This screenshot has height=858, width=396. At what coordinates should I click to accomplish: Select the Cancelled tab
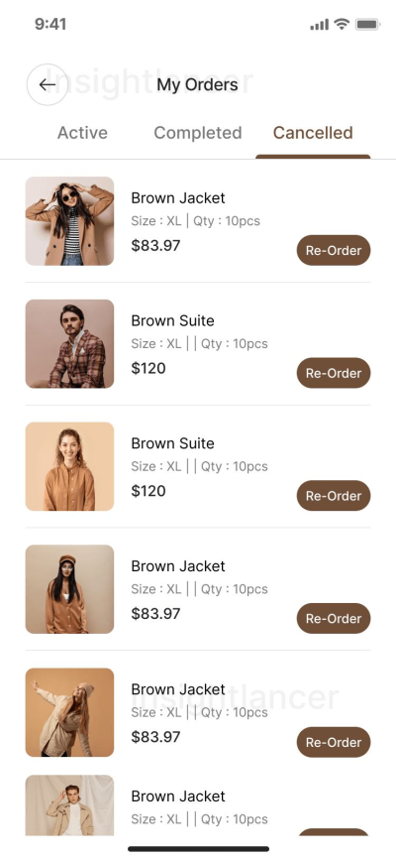(x=313, y=133)
